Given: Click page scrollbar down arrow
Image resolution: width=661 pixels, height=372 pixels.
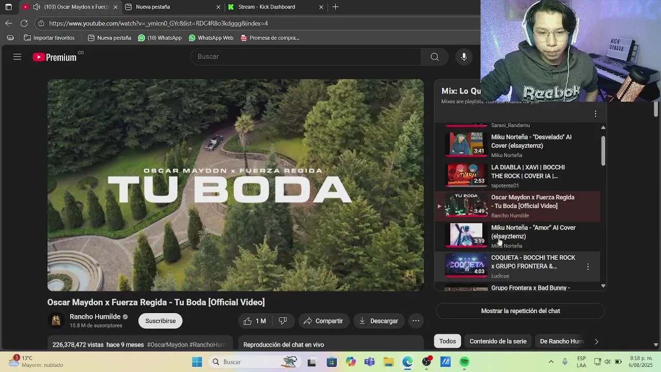Looking at the screenshot, I should (656, 345).
